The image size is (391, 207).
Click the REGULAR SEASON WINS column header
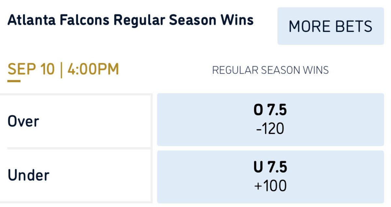270,70
